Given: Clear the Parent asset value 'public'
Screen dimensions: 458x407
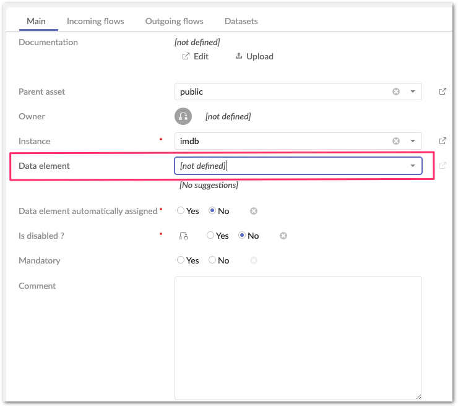Looking at the screenshot, I should point(396,92).
